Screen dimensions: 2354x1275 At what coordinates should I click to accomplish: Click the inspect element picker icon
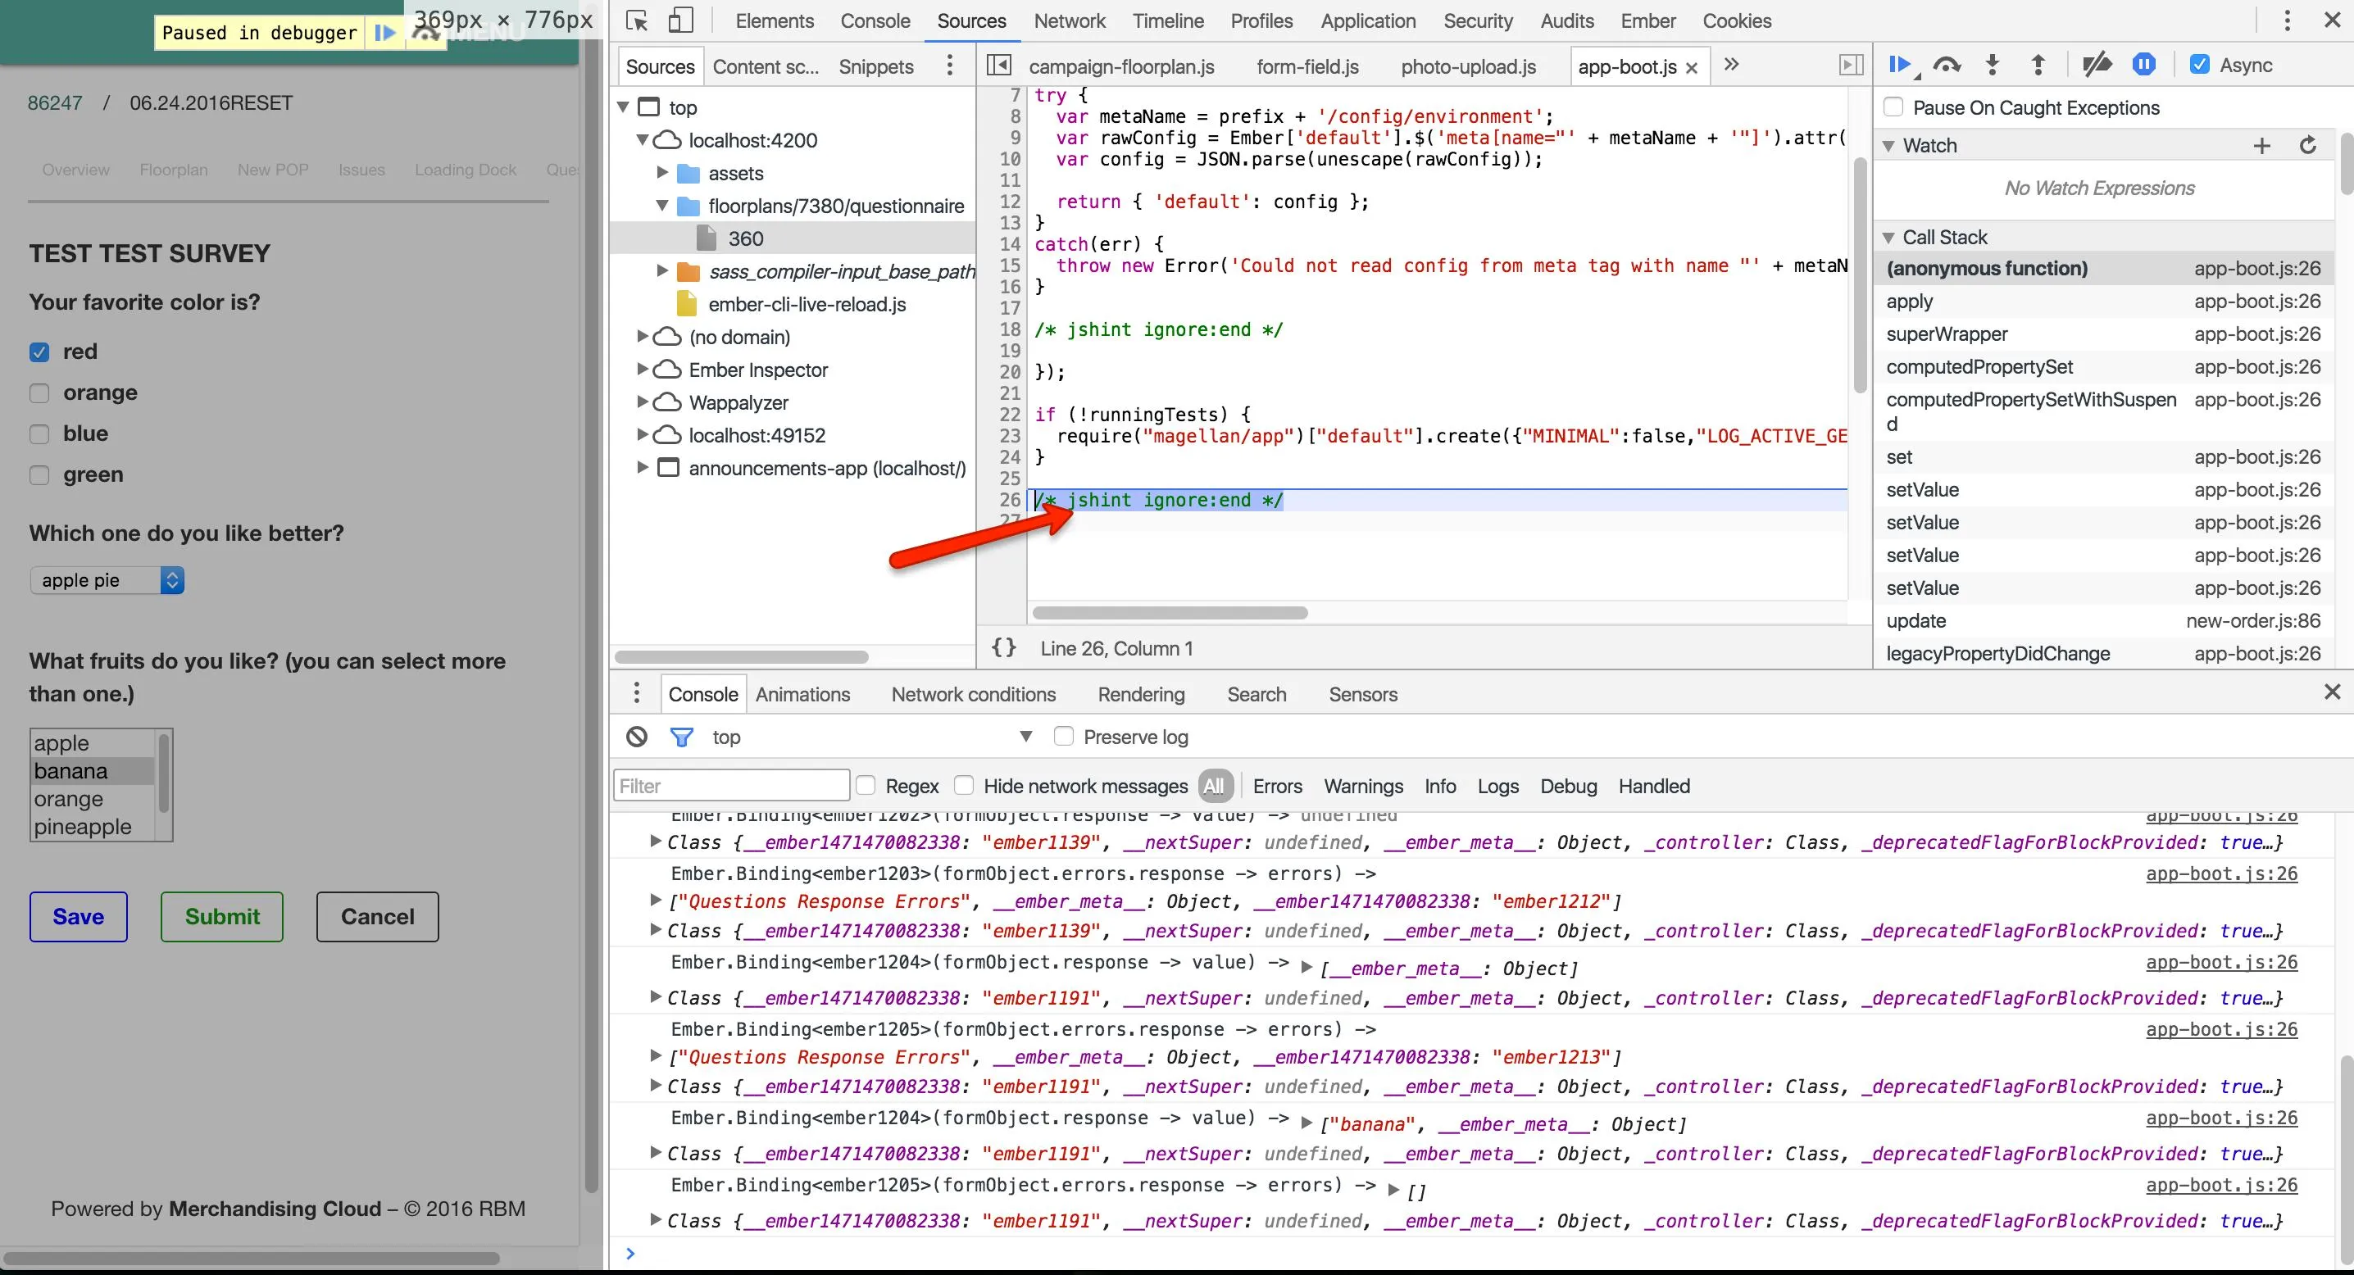pyautogui.click(x=637, y=20)
